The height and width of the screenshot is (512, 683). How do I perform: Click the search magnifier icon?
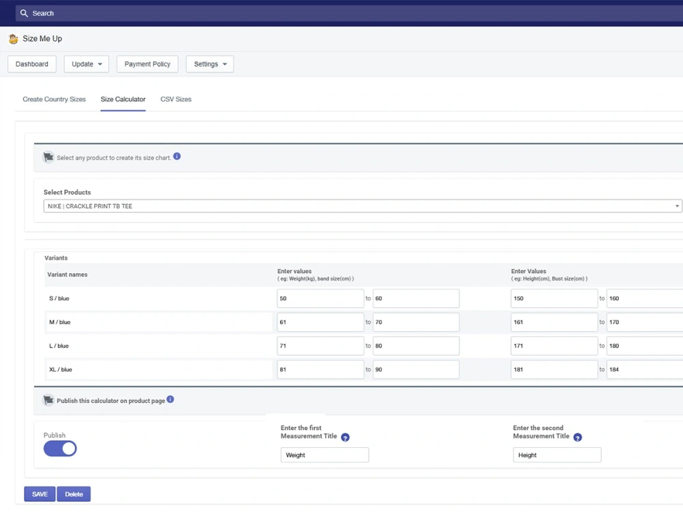(24, 14)
